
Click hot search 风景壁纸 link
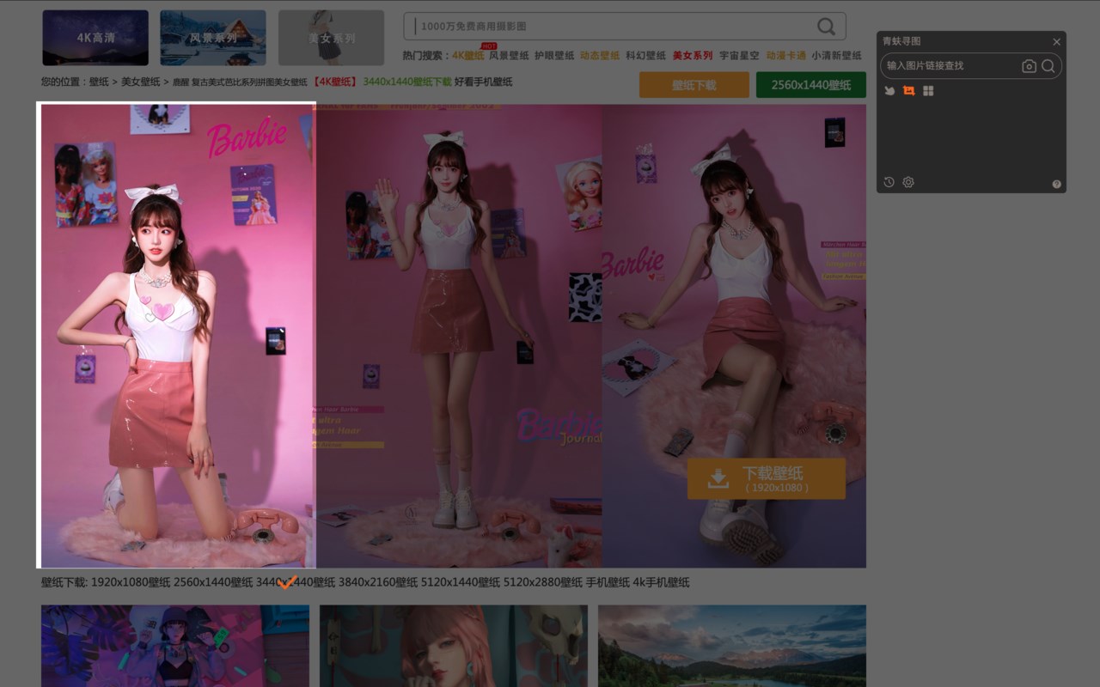509,55
